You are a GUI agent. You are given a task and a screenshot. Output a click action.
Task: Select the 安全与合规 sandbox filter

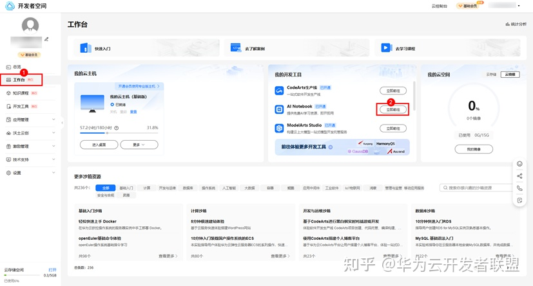click(x=106, y=195)
